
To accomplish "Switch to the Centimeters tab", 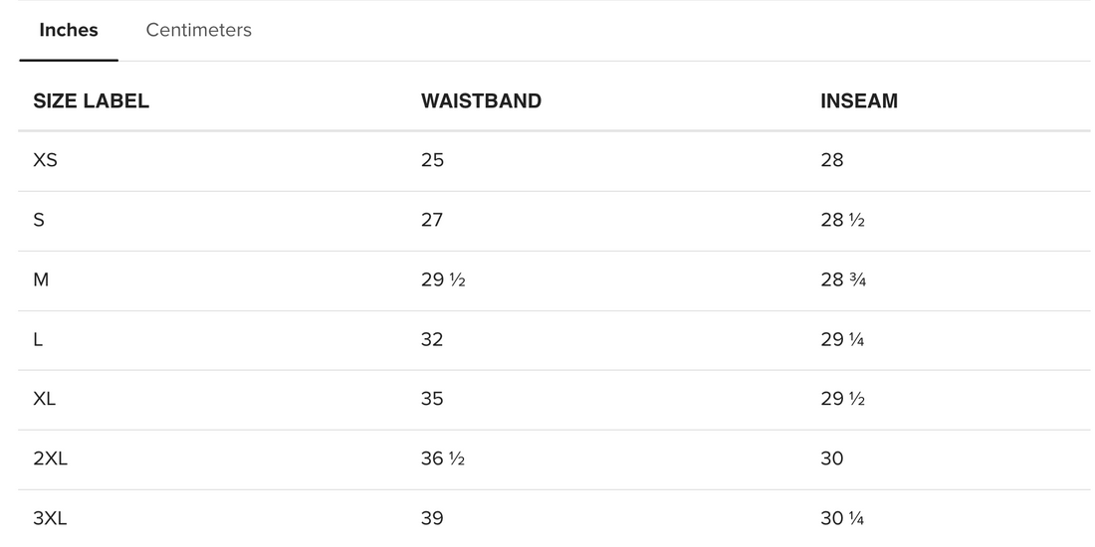I will pos(198,30).
